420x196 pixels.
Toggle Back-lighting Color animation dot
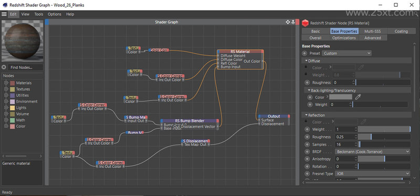(x=310, y=97)
